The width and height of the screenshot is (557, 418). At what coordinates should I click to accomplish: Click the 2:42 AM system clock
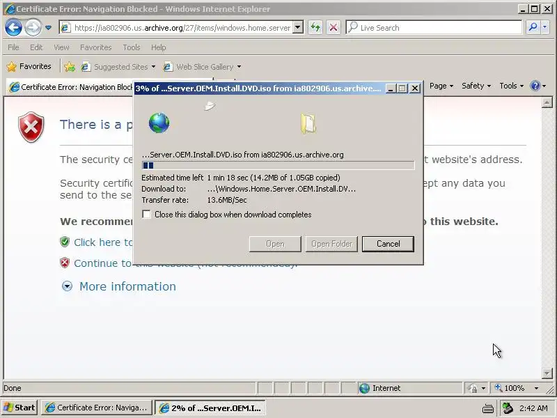pyautogui.click(x=533, y=408)
